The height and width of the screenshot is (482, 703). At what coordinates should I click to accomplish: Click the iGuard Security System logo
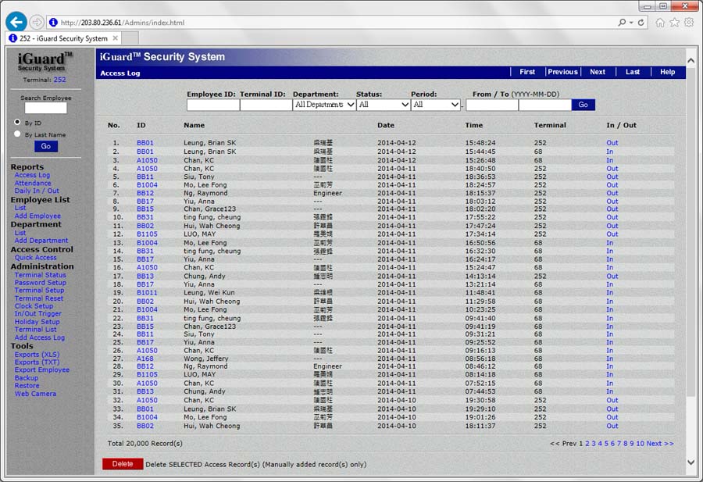pos(45,62)
